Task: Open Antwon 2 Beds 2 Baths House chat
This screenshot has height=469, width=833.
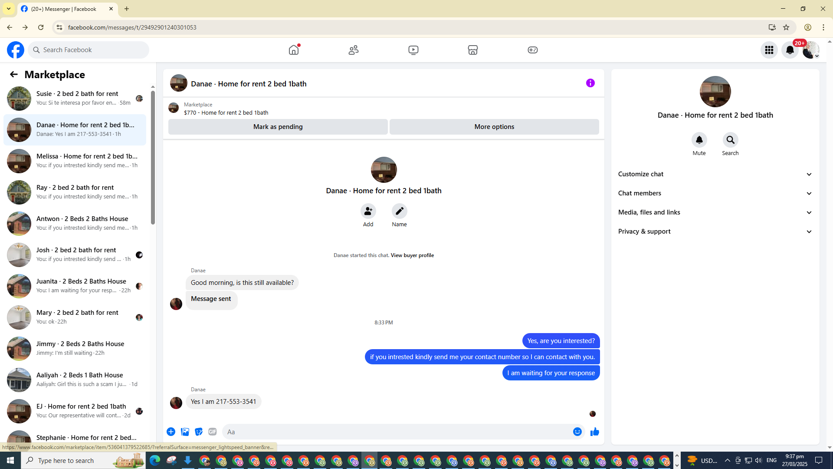Action: 75,224
